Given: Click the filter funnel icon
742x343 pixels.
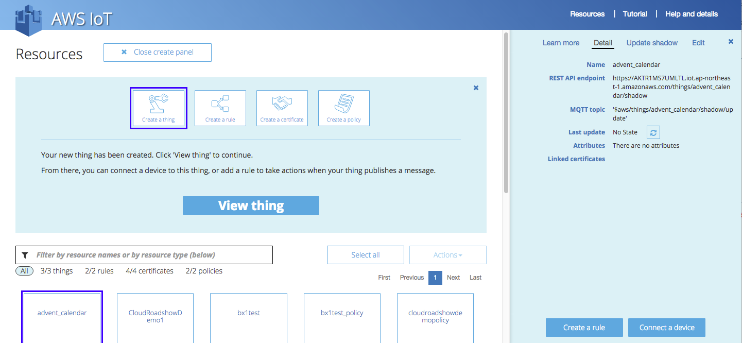Looking at the screenshot, I should [25, 255].
